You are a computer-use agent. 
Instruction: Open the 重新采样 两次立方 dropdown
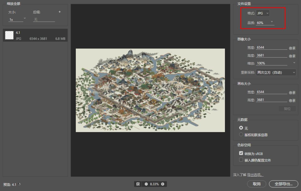(x=276, y=72)
